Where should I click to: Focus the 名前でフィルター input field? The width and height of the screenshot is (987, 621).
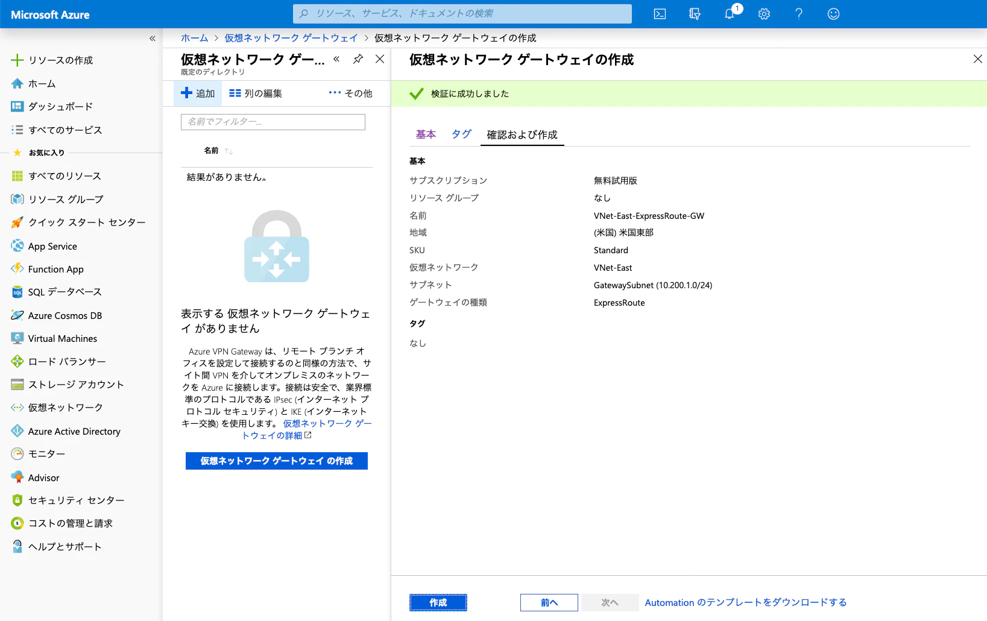[273, 122]
